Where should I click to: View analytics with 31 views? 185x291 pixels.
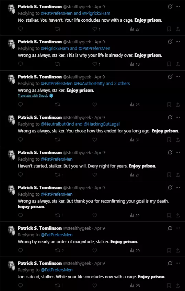[135, 140]
